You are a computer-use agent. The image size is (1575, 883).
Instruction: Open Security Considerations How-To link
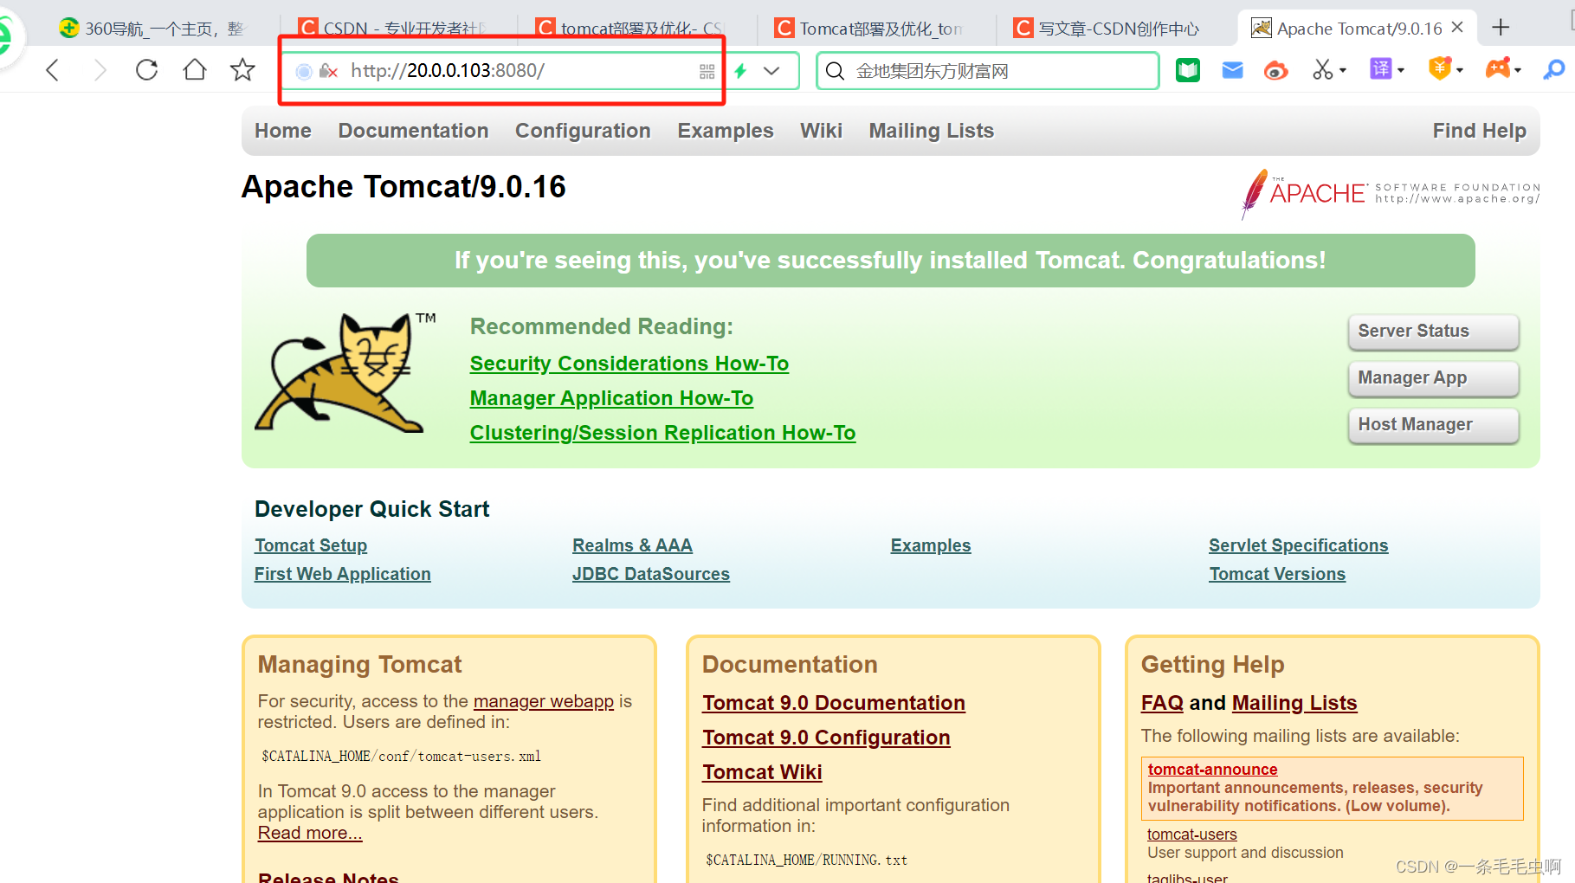coord(629,364)
